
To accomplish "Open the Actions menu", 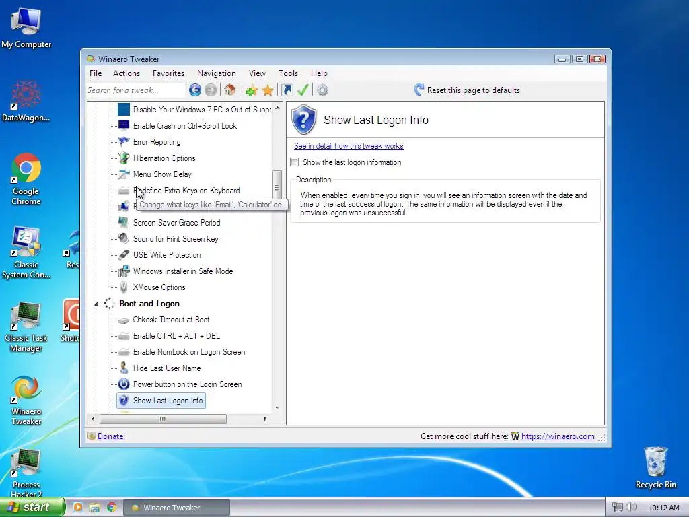I will [x=126, y=73].
